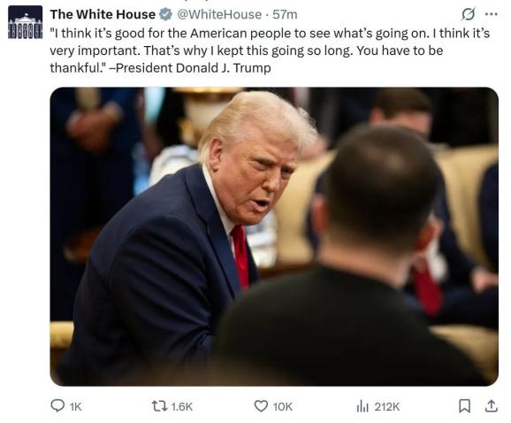
Task: Click the blue verified badge
Action: 165,15
